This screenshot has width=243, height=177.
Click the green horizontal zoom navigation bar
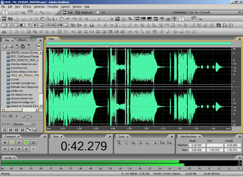(139, 43)
